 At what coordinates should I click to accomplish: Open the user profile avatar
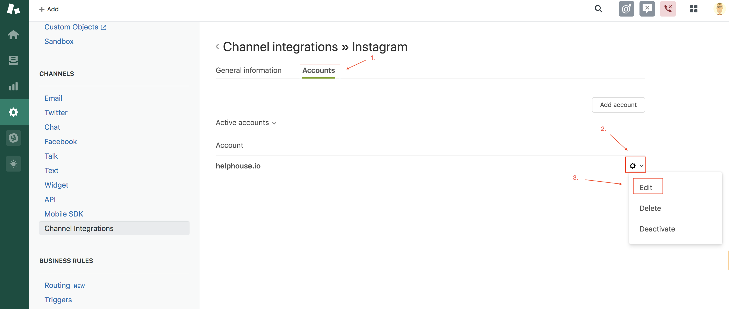point(719,9)
